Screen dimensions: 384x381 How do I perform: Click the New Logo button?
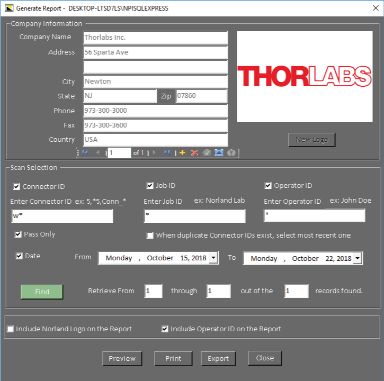pyautogui.click(x=312, y=140)
